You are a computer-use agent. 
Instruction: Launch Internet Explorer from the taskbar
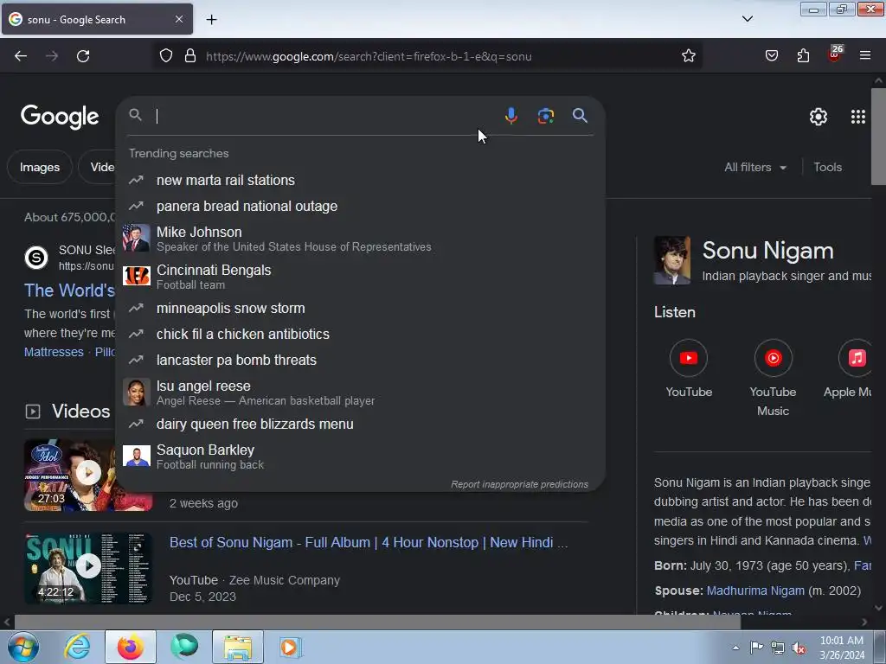77,647
